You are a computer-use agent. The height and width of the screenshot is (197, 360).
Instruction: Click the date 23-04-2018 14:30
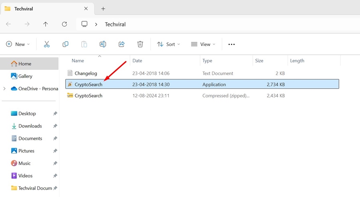pos(151,84)
